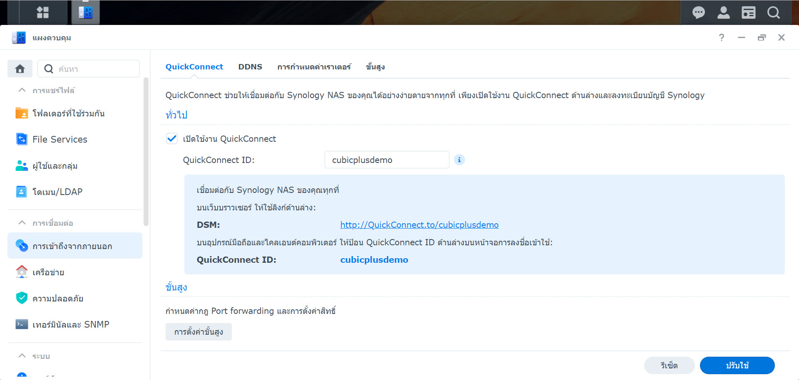The image size is (799, 380).
Task: Select the File Services icon
Action: click(21, 139)
